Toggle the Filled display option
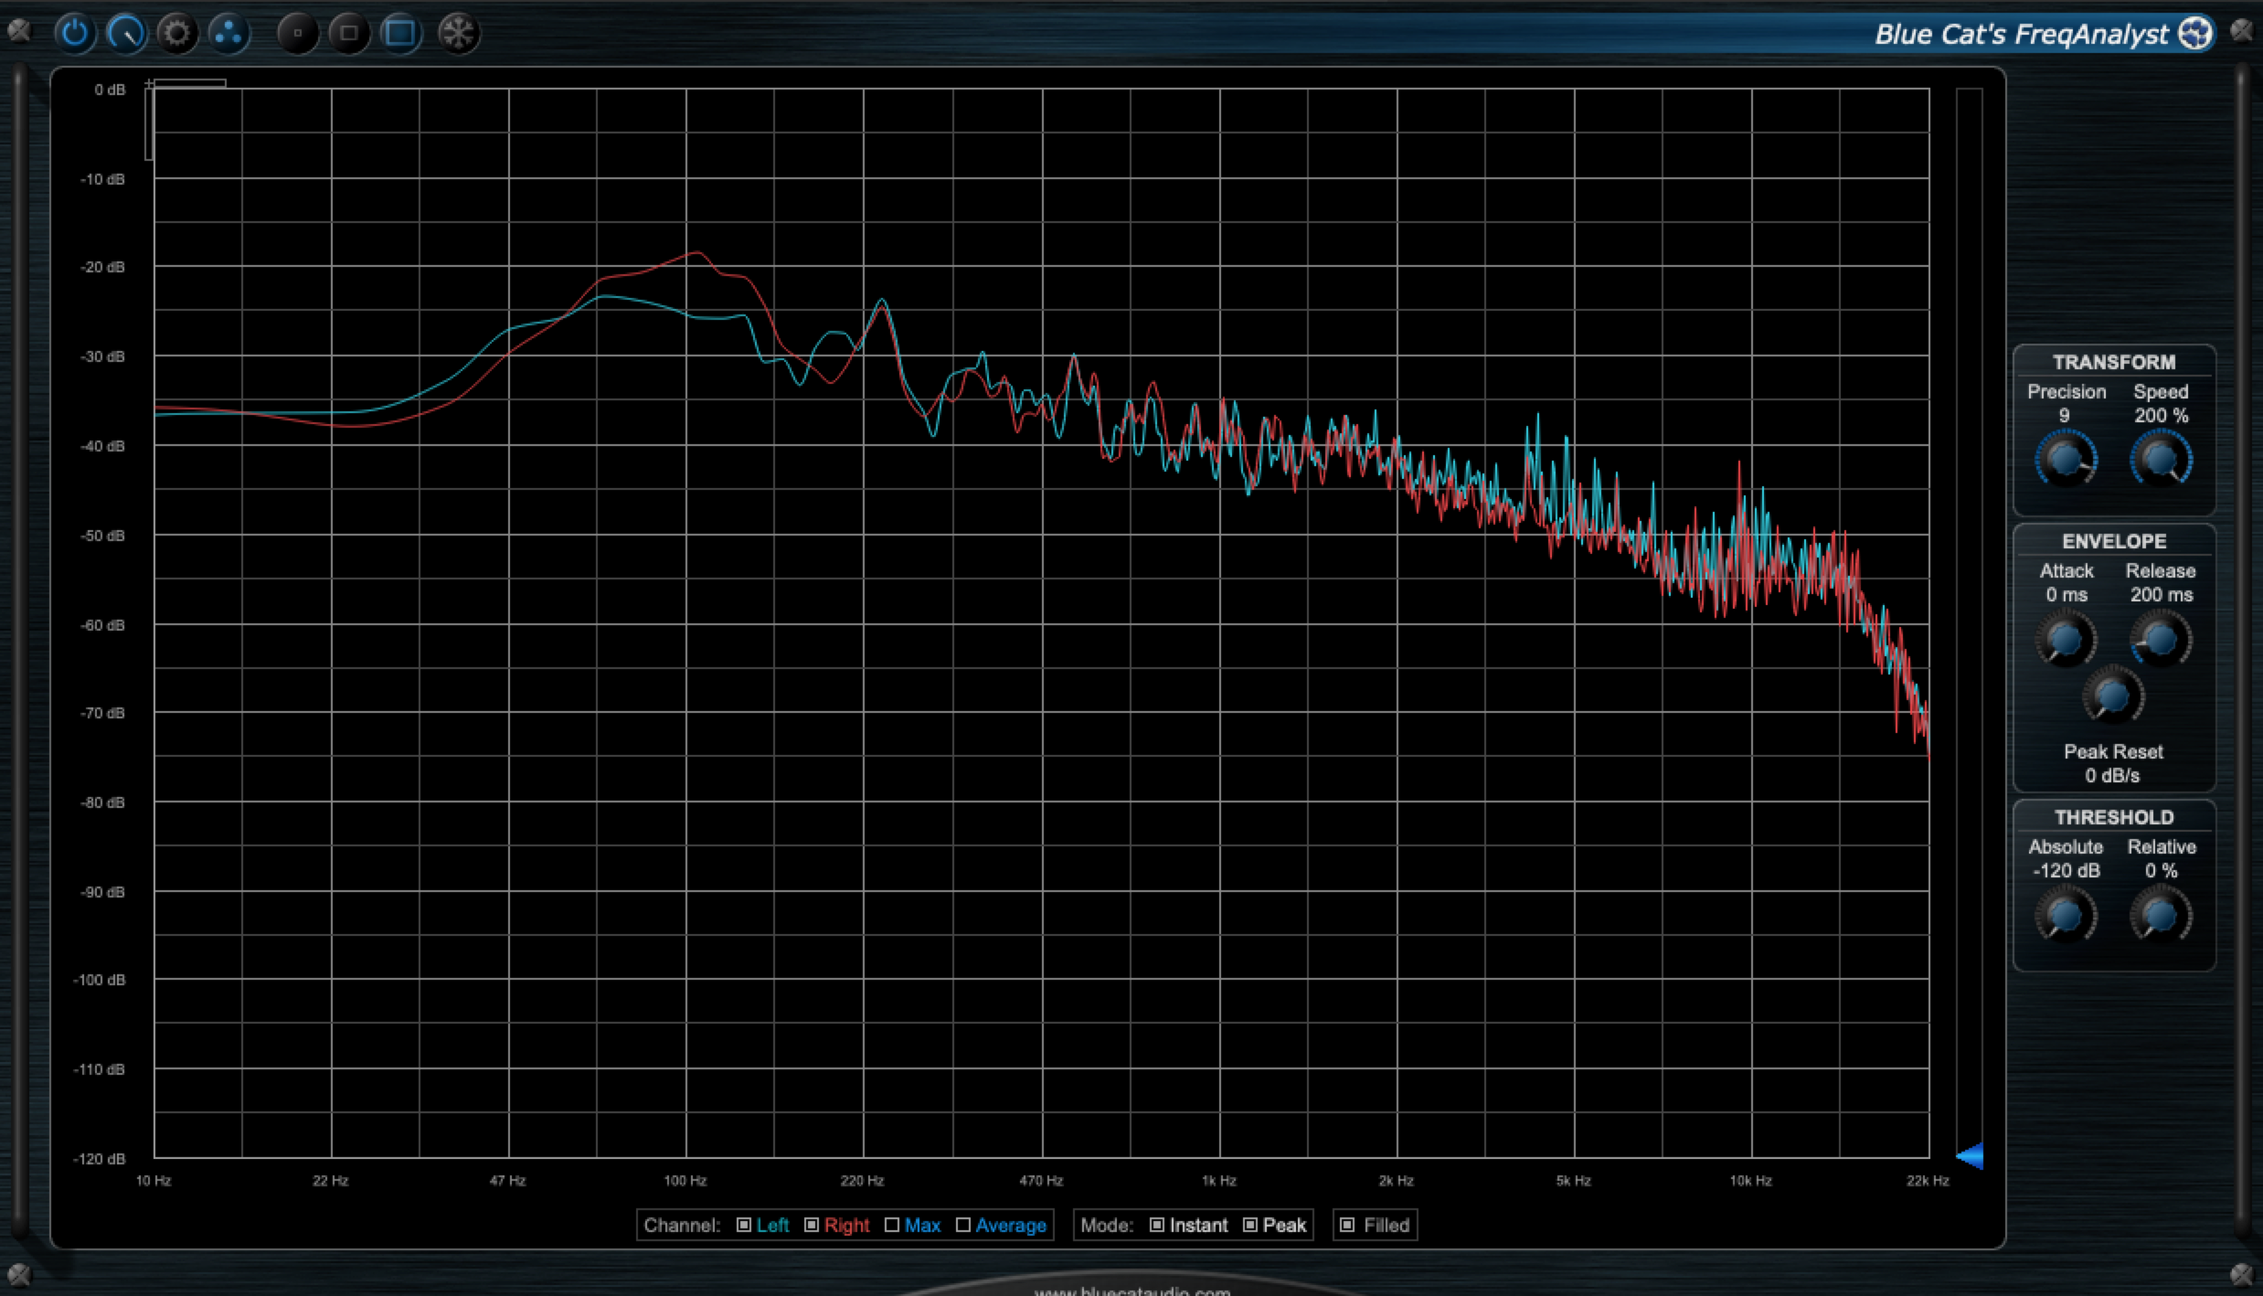The height and width of the screenshot is (1296, 2263). [x=1347, y=1225]
